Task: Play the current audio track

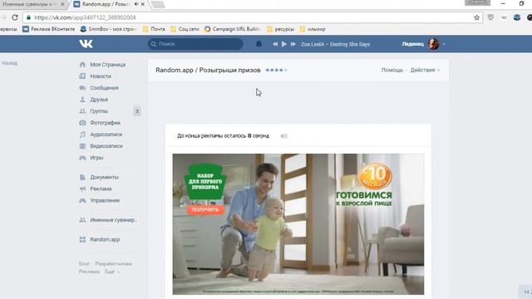Action: tap(284, 44)
